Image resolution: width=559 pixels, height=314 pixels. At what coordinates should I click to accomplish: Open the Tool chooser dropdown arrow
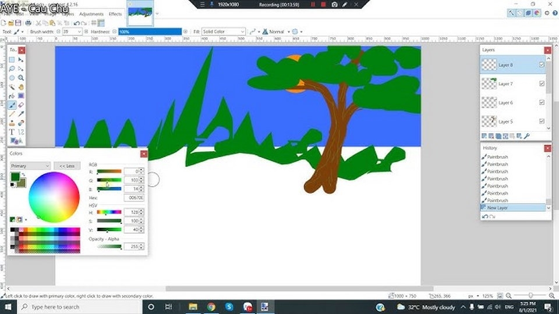click(23, 31)
